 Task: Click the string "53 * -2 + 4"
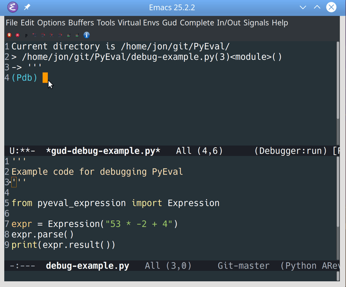[x=139, y=224]
